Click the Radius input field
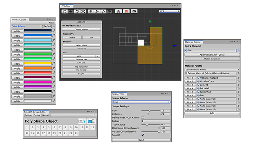 pyautogui.click(x=156, y=121)
